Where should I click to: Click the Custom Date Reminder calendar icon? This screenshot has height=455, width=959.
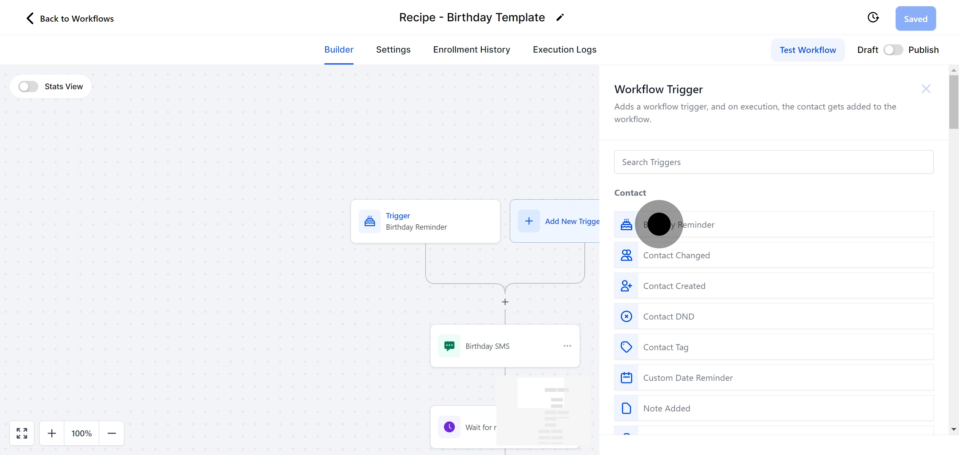[626, 378]
